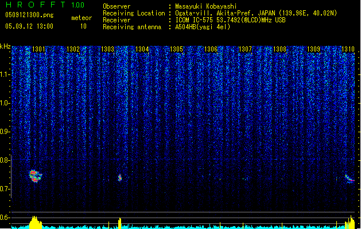361x229 pixels.
Task: Click the curved meteor echo near 1310
Action: click(x=350, y=179)
